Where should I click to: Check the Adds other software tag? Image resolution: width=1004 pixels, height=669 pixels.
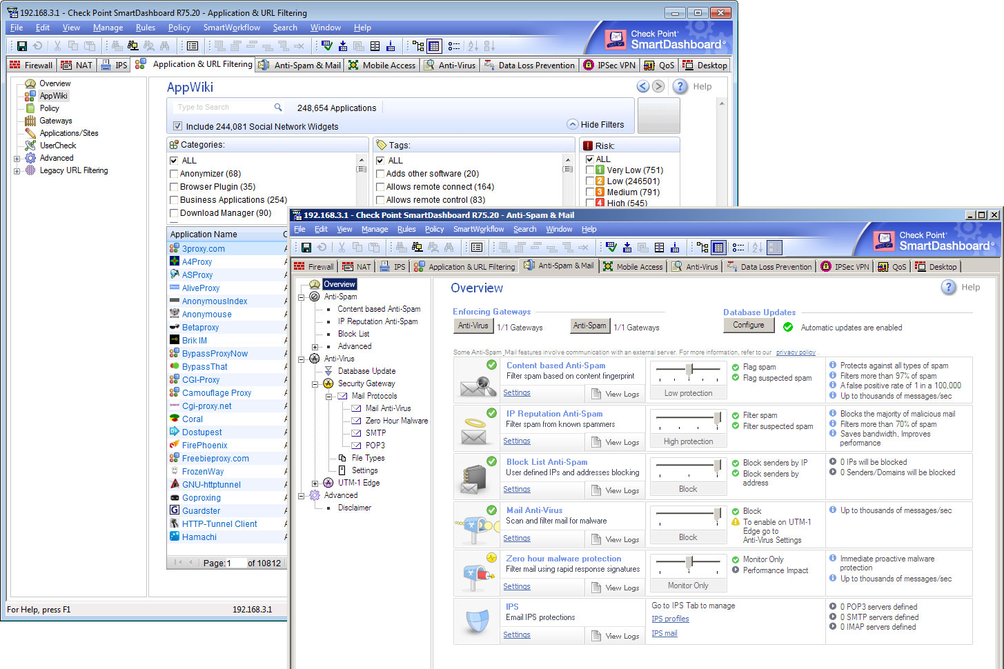[x=380, y=174]
